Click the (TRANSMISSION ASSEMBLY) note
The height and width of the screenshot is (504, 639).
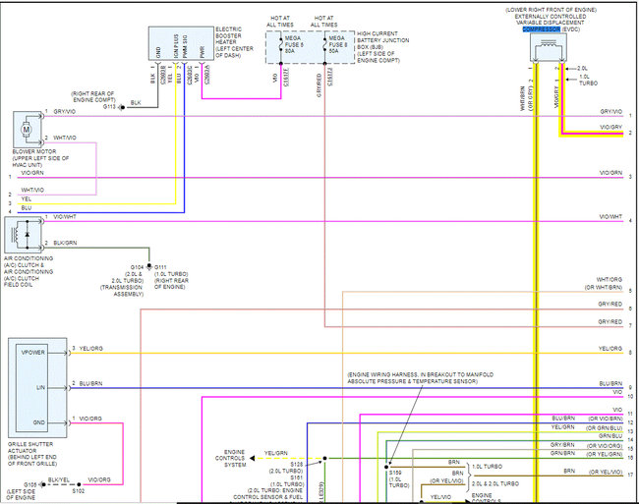click(x=122, y=291)
